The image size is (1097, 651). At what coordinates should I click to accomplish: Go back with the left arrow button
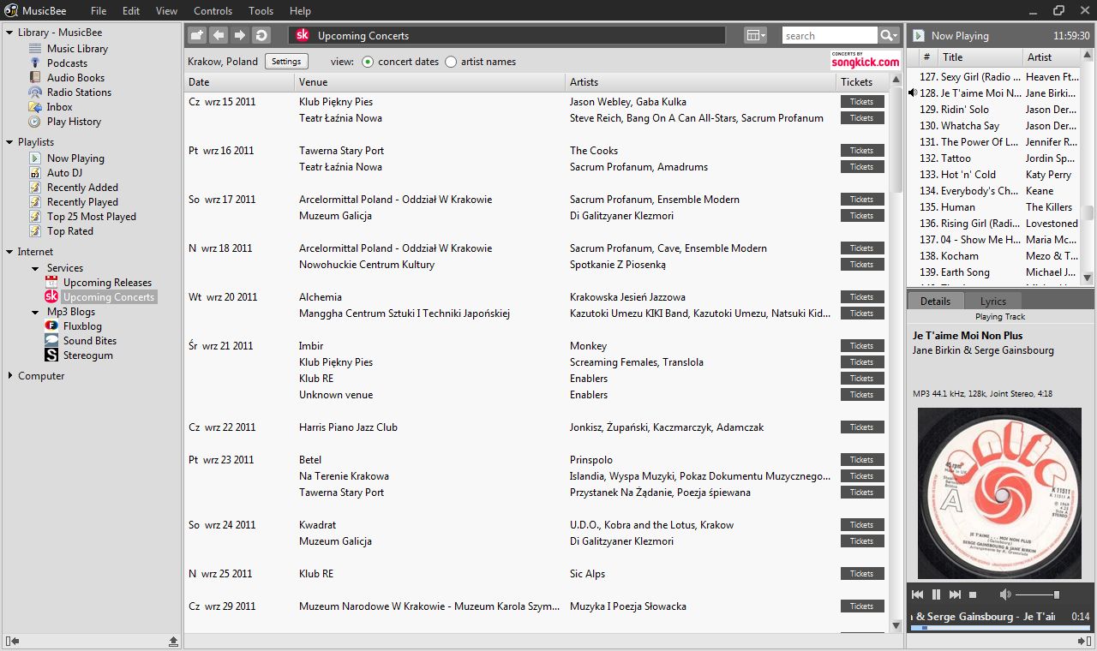219,35
